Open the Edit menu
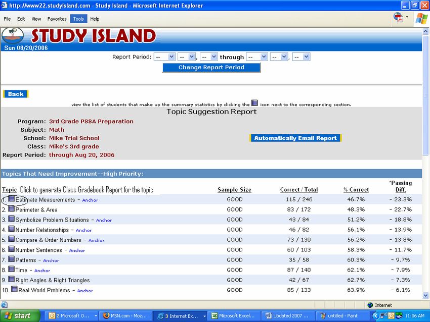 point(21,19)
